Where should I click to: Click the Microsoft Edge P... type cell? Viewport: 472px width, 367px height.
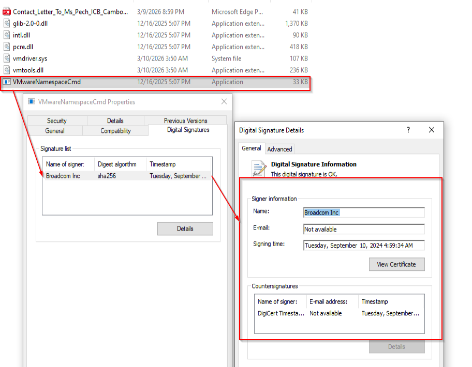(237, 12)
